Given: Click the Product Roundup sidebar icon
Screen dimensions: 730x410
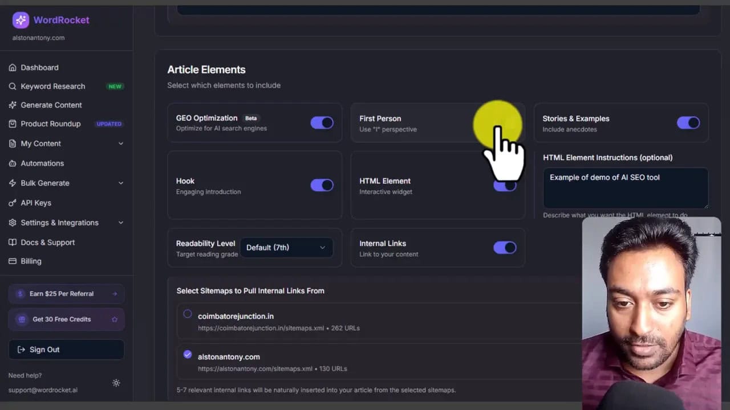Looking at the screenshot, I should [x=13, y=124].
